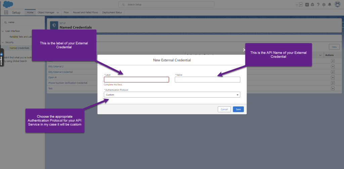This screenshot has width=344, height=169.
Task: Click the Quick Find box containing 'name'
Action: (x=22, y=22)
